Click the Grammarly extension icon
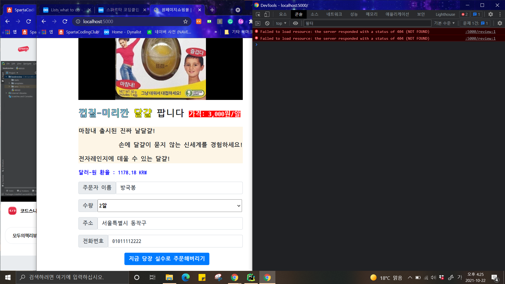Viewport: 505px width, 284px height. (230, 22)
